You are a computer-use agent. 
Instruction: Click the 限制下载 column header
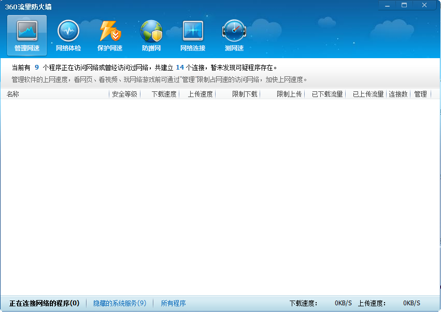245,94
